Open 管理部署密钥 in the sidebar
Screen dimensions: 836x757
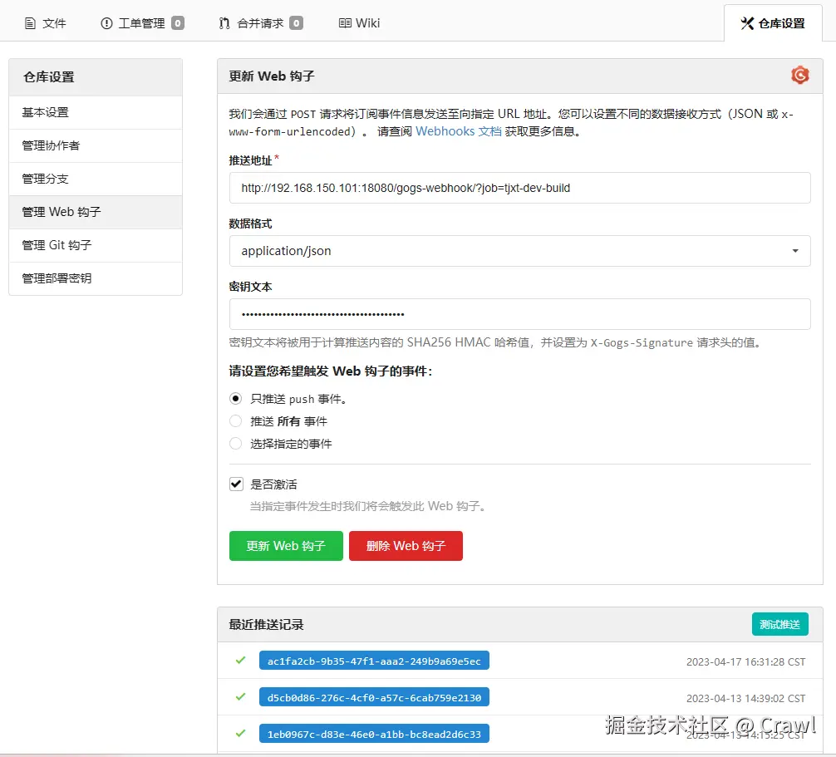(x=96, y=278)
